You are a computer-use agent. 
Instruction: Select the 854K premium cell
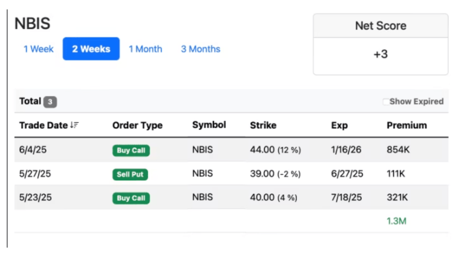point(398,150)
